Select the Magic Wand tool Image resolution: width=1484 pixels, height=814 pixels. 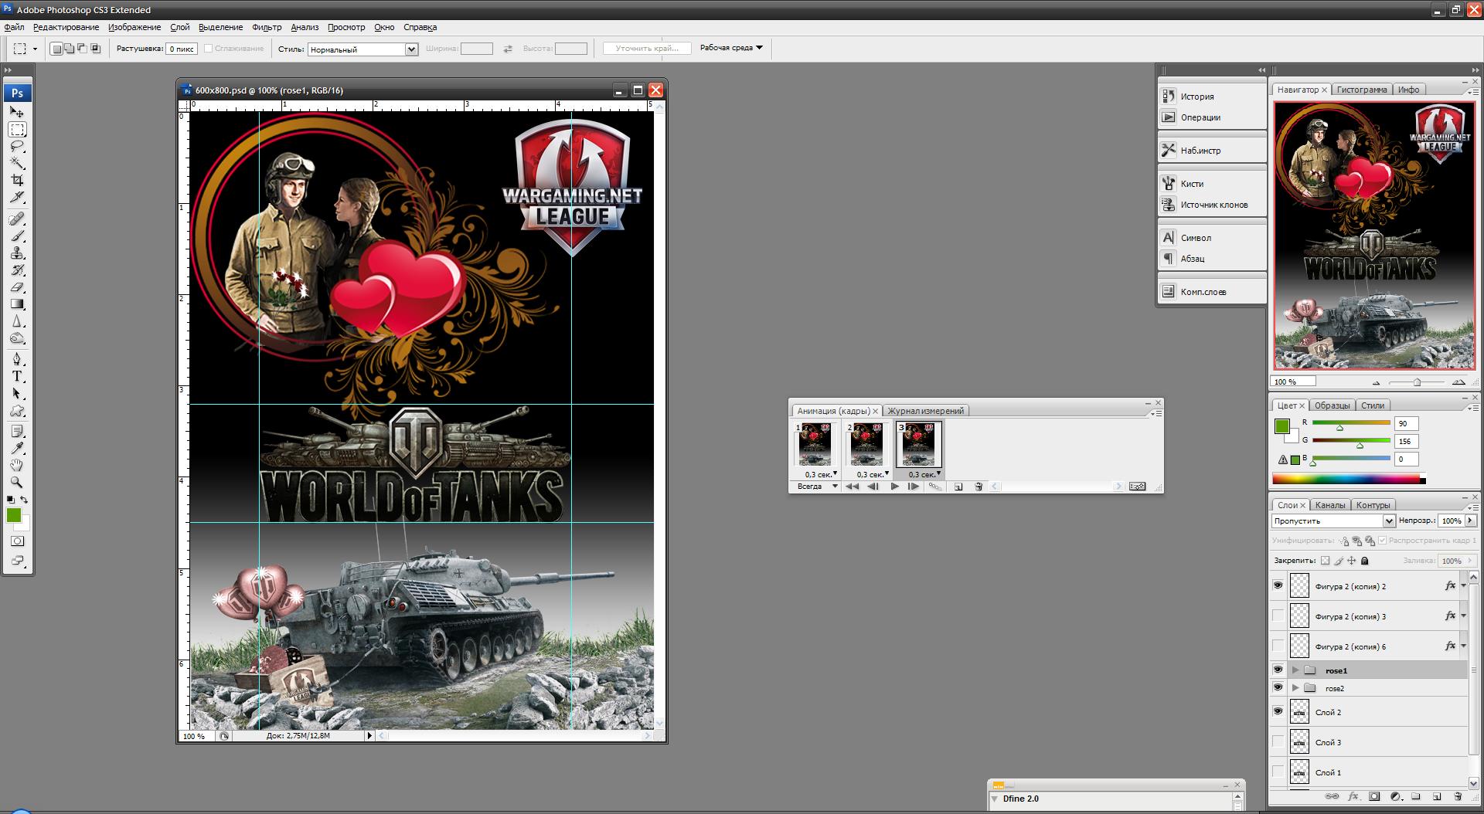(x=17, y=163)
